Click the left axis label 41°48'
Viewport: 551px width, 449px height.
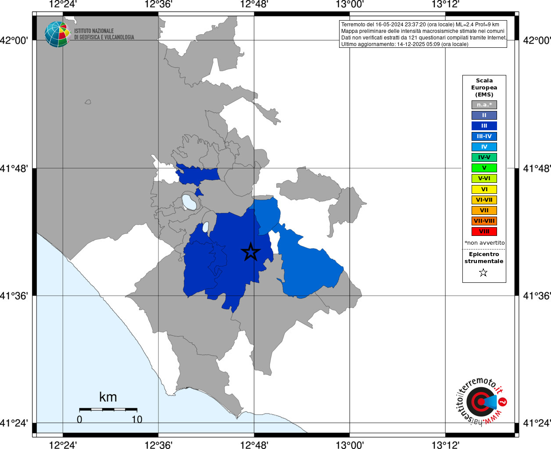point(14,168)
